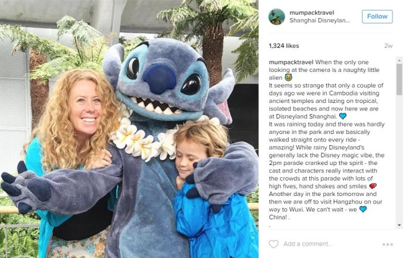This screenshot has height=258, width=403.
Task: Like the post with the heart icon
Action: (274, 243)
